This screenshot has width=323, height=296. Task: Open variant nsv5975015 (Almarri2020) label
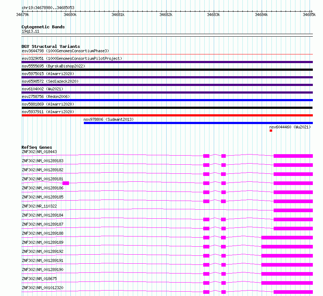tap(48, 74)
